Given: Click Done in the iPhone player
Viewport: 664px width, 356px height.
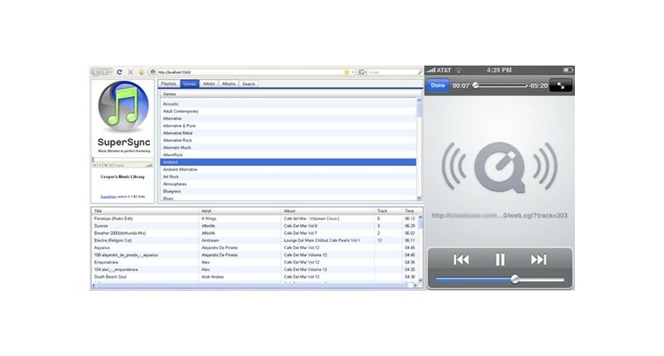Looking at the screenshot, I should [438, 86].
